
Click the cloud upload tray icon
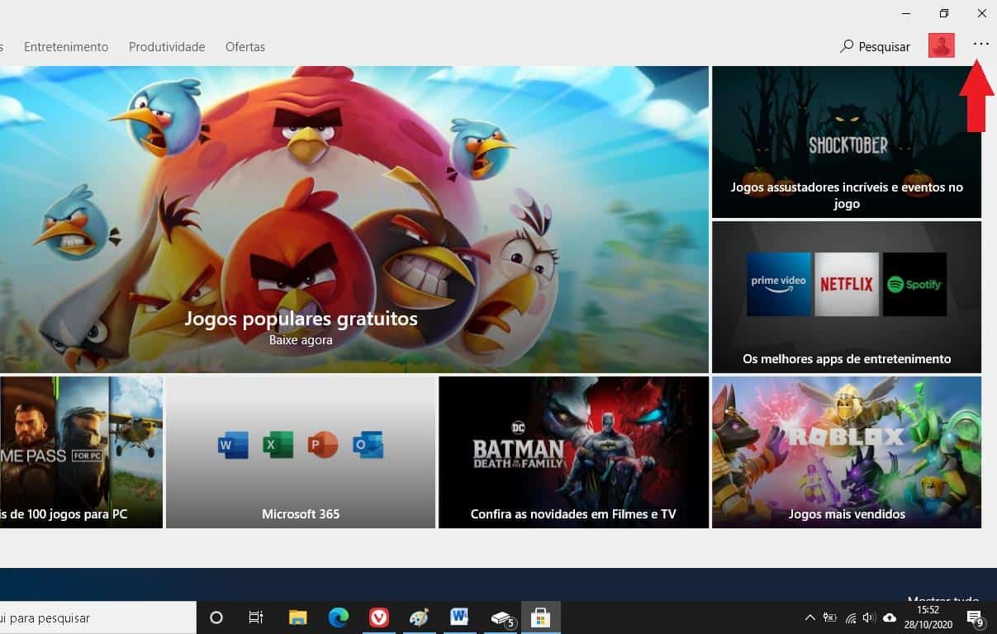(890, 617)
